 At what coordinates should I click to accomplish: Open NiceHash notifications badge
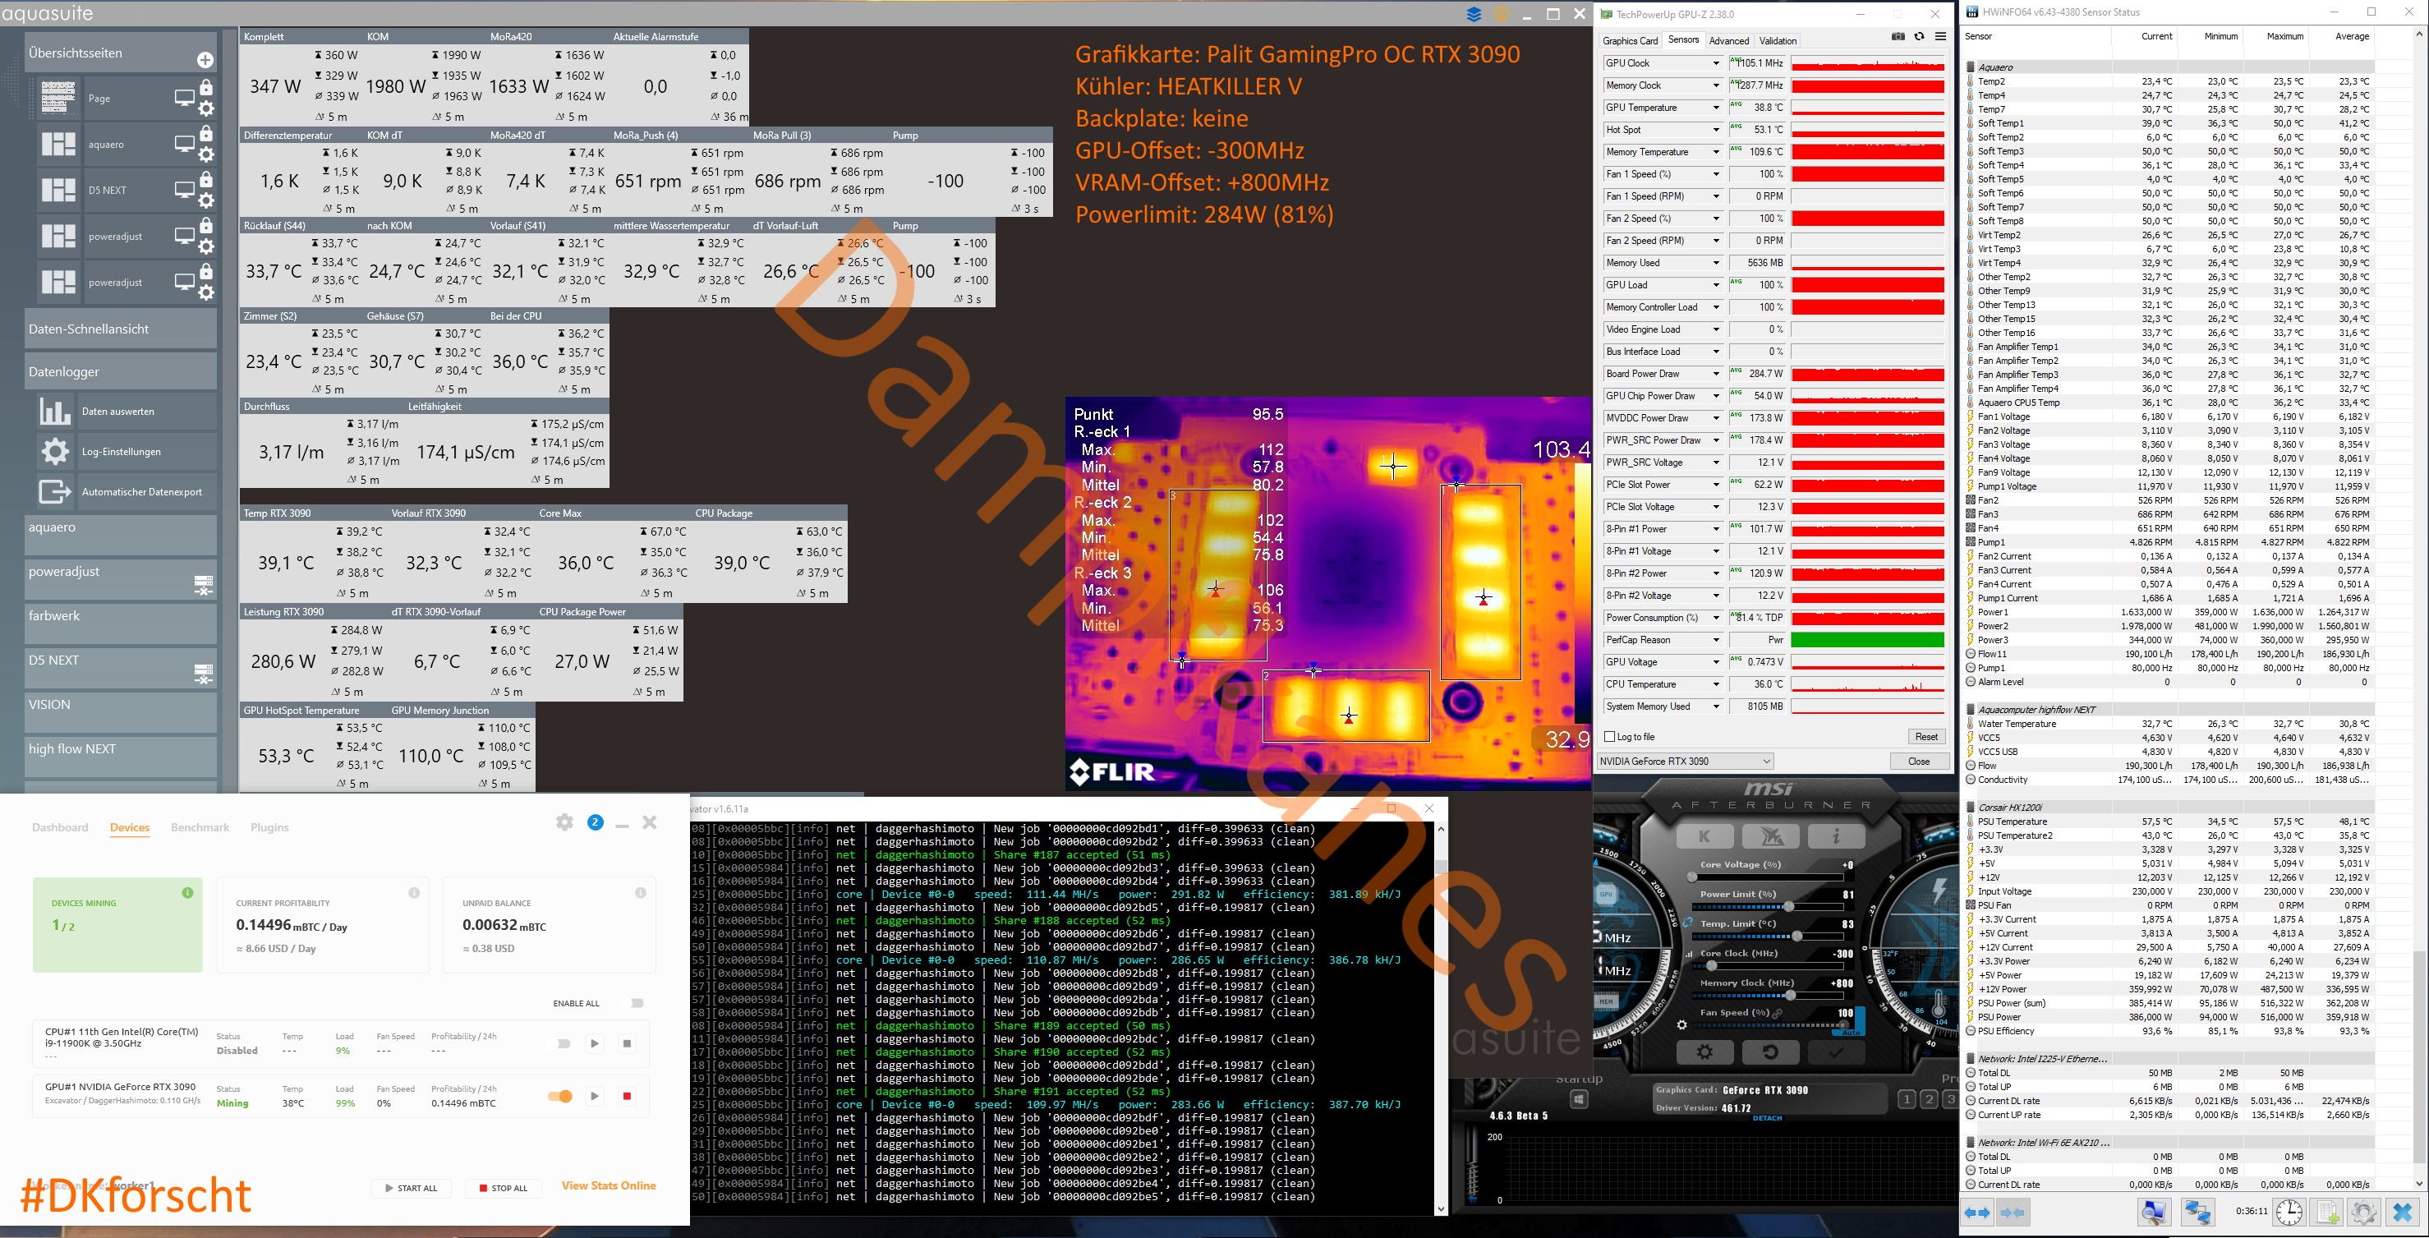pyautogui.click(x=595, y=822)
